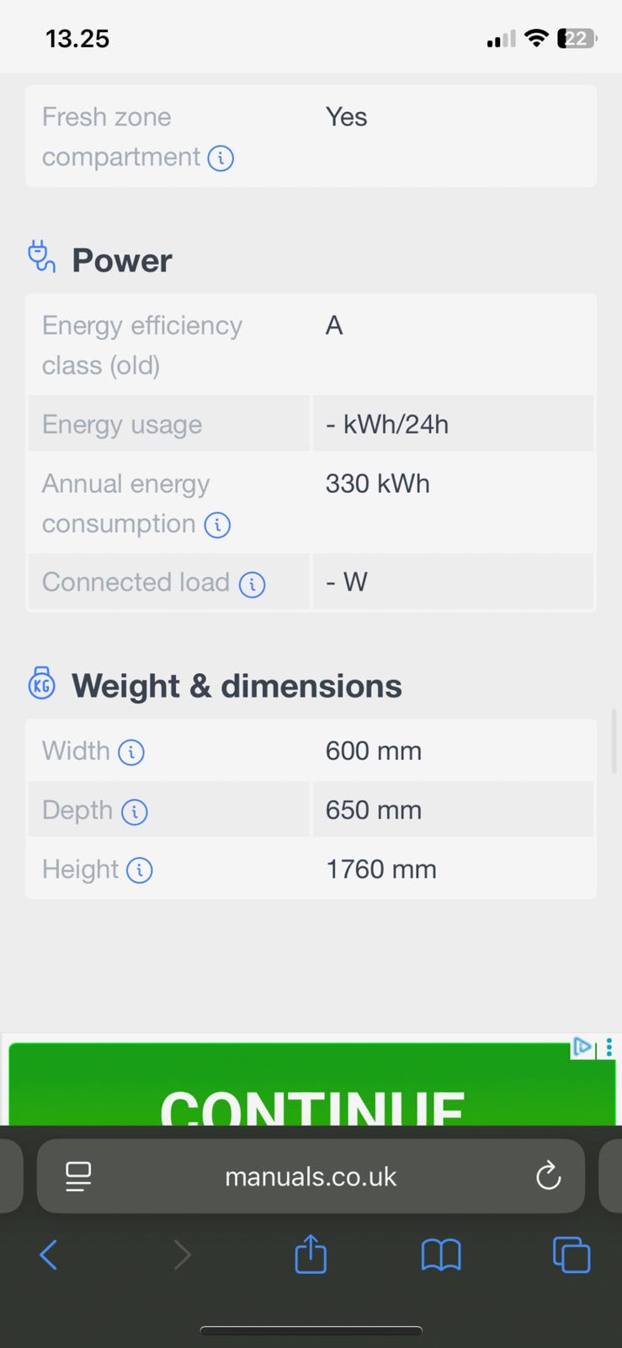The height and width of the screenshot is (1348, 622).
Task: Open page settings reader menu icon
Action: [x=78, y=1176]
